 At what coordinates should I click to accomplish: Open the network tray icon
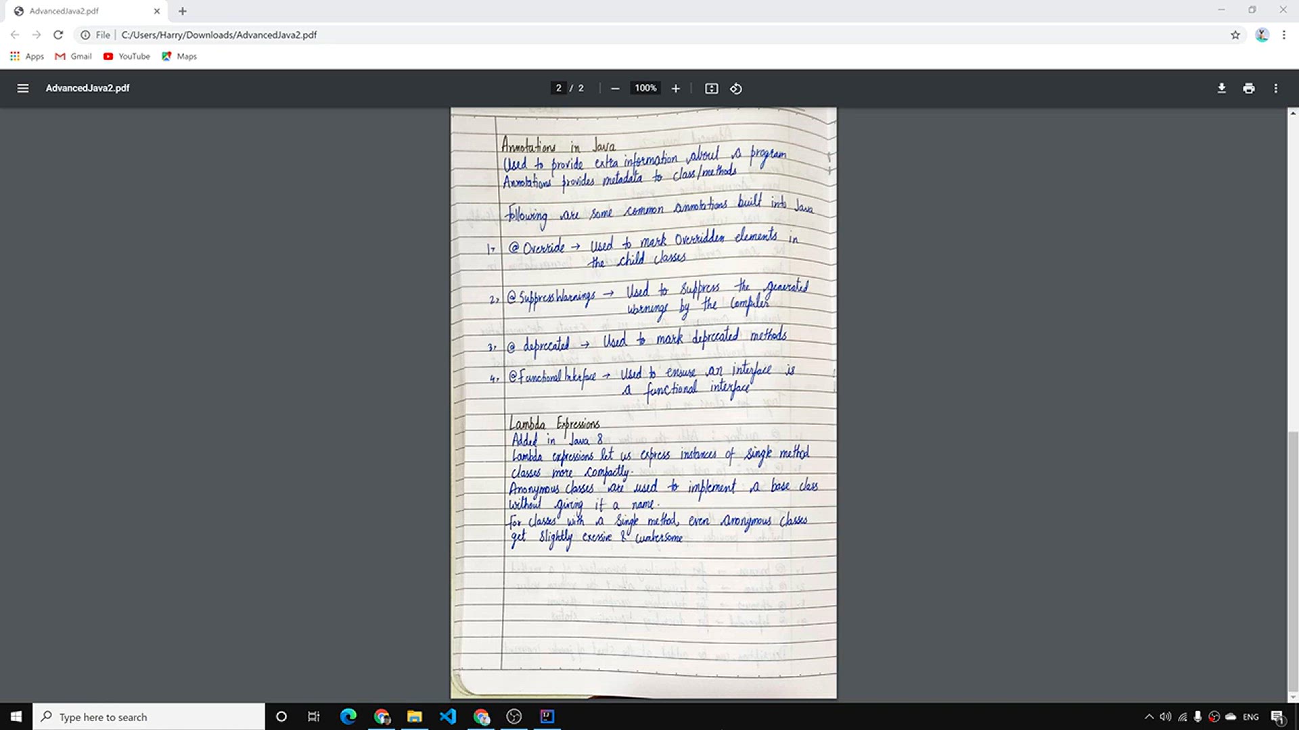[x=1182, y=716]
